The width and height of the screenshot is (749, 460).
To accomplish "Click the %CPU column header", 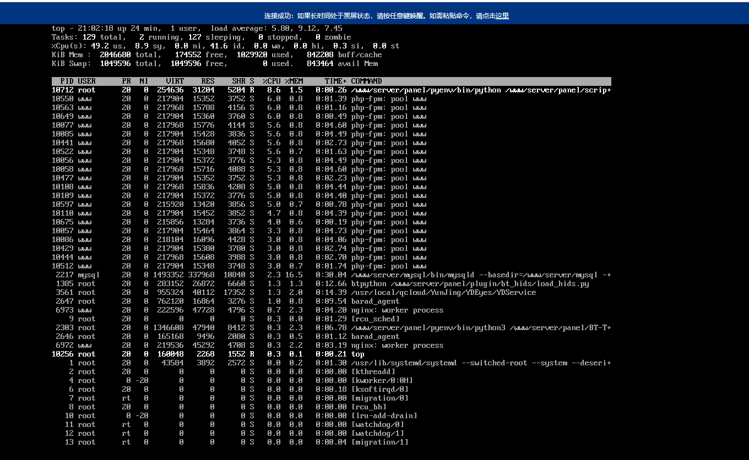I will (272, 81).
